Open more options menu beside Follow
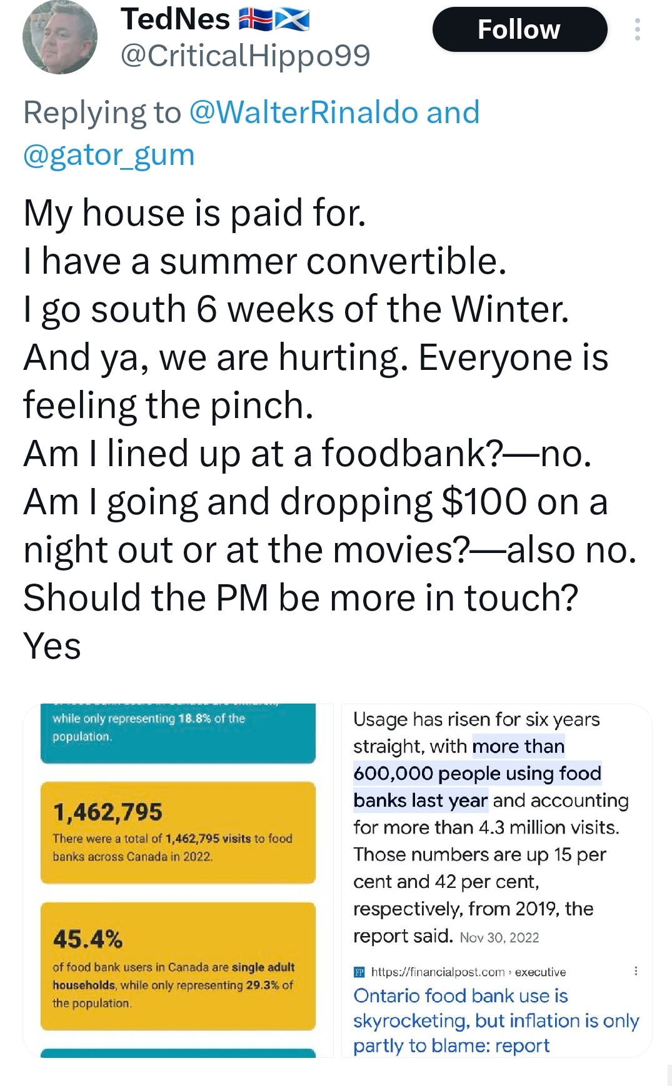The height and width of the screenshot is (1086, 672). point(637,29)
